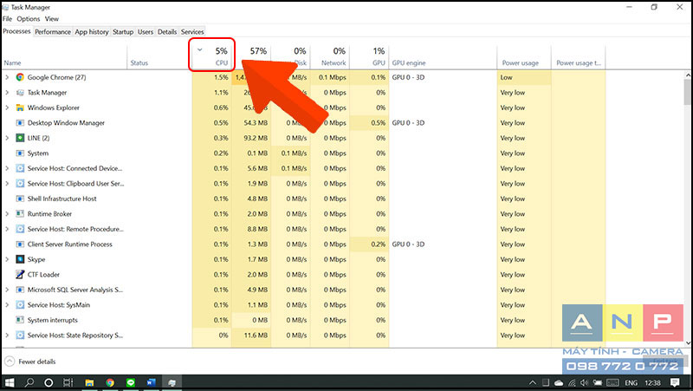Open LINE app from taskbar
The width and height of the screenshot is (693, 391).
point(131,382)
